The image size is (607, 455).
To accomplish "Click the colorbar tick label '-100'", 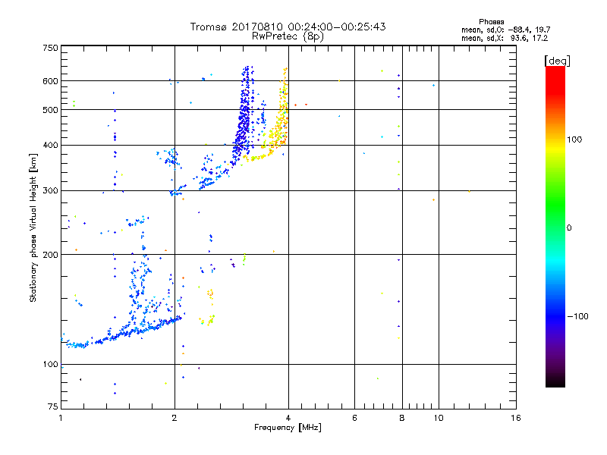I will (x=577, y=316).
